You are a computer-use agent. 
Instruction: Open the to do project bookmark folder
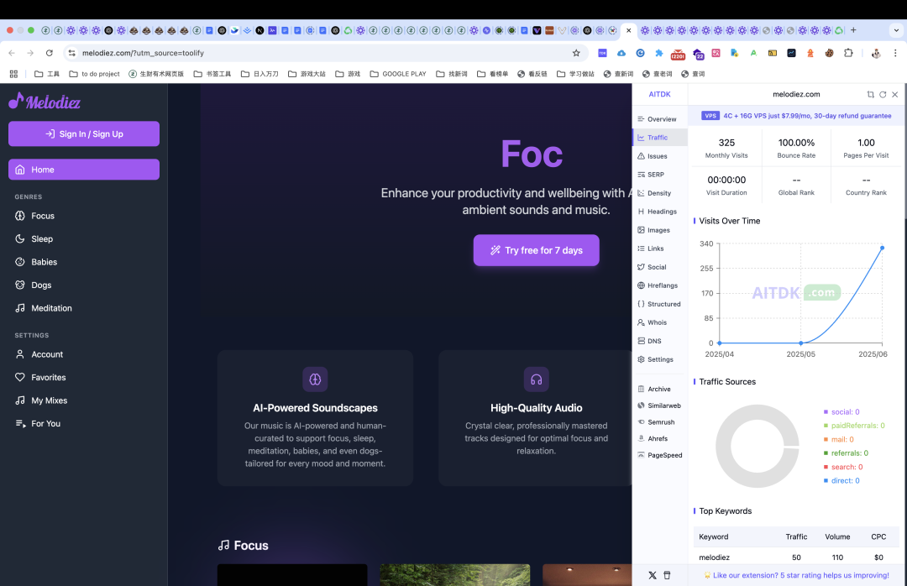(94, 74)
